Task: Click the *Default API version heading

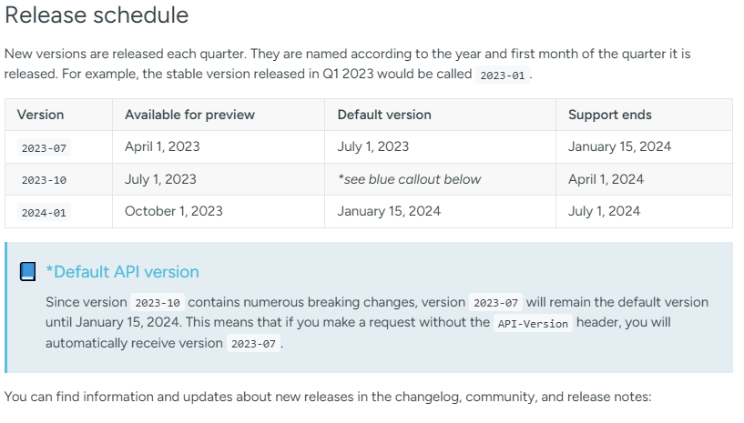Action: [122, 272]
